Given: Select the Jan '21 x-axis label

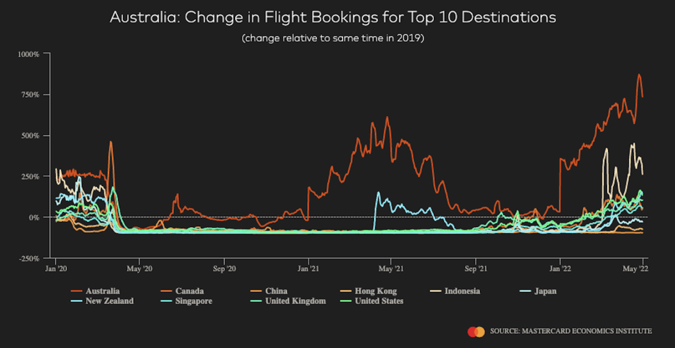Looking at the screenshot, I should pyautogui.click(x=308, y=269).
